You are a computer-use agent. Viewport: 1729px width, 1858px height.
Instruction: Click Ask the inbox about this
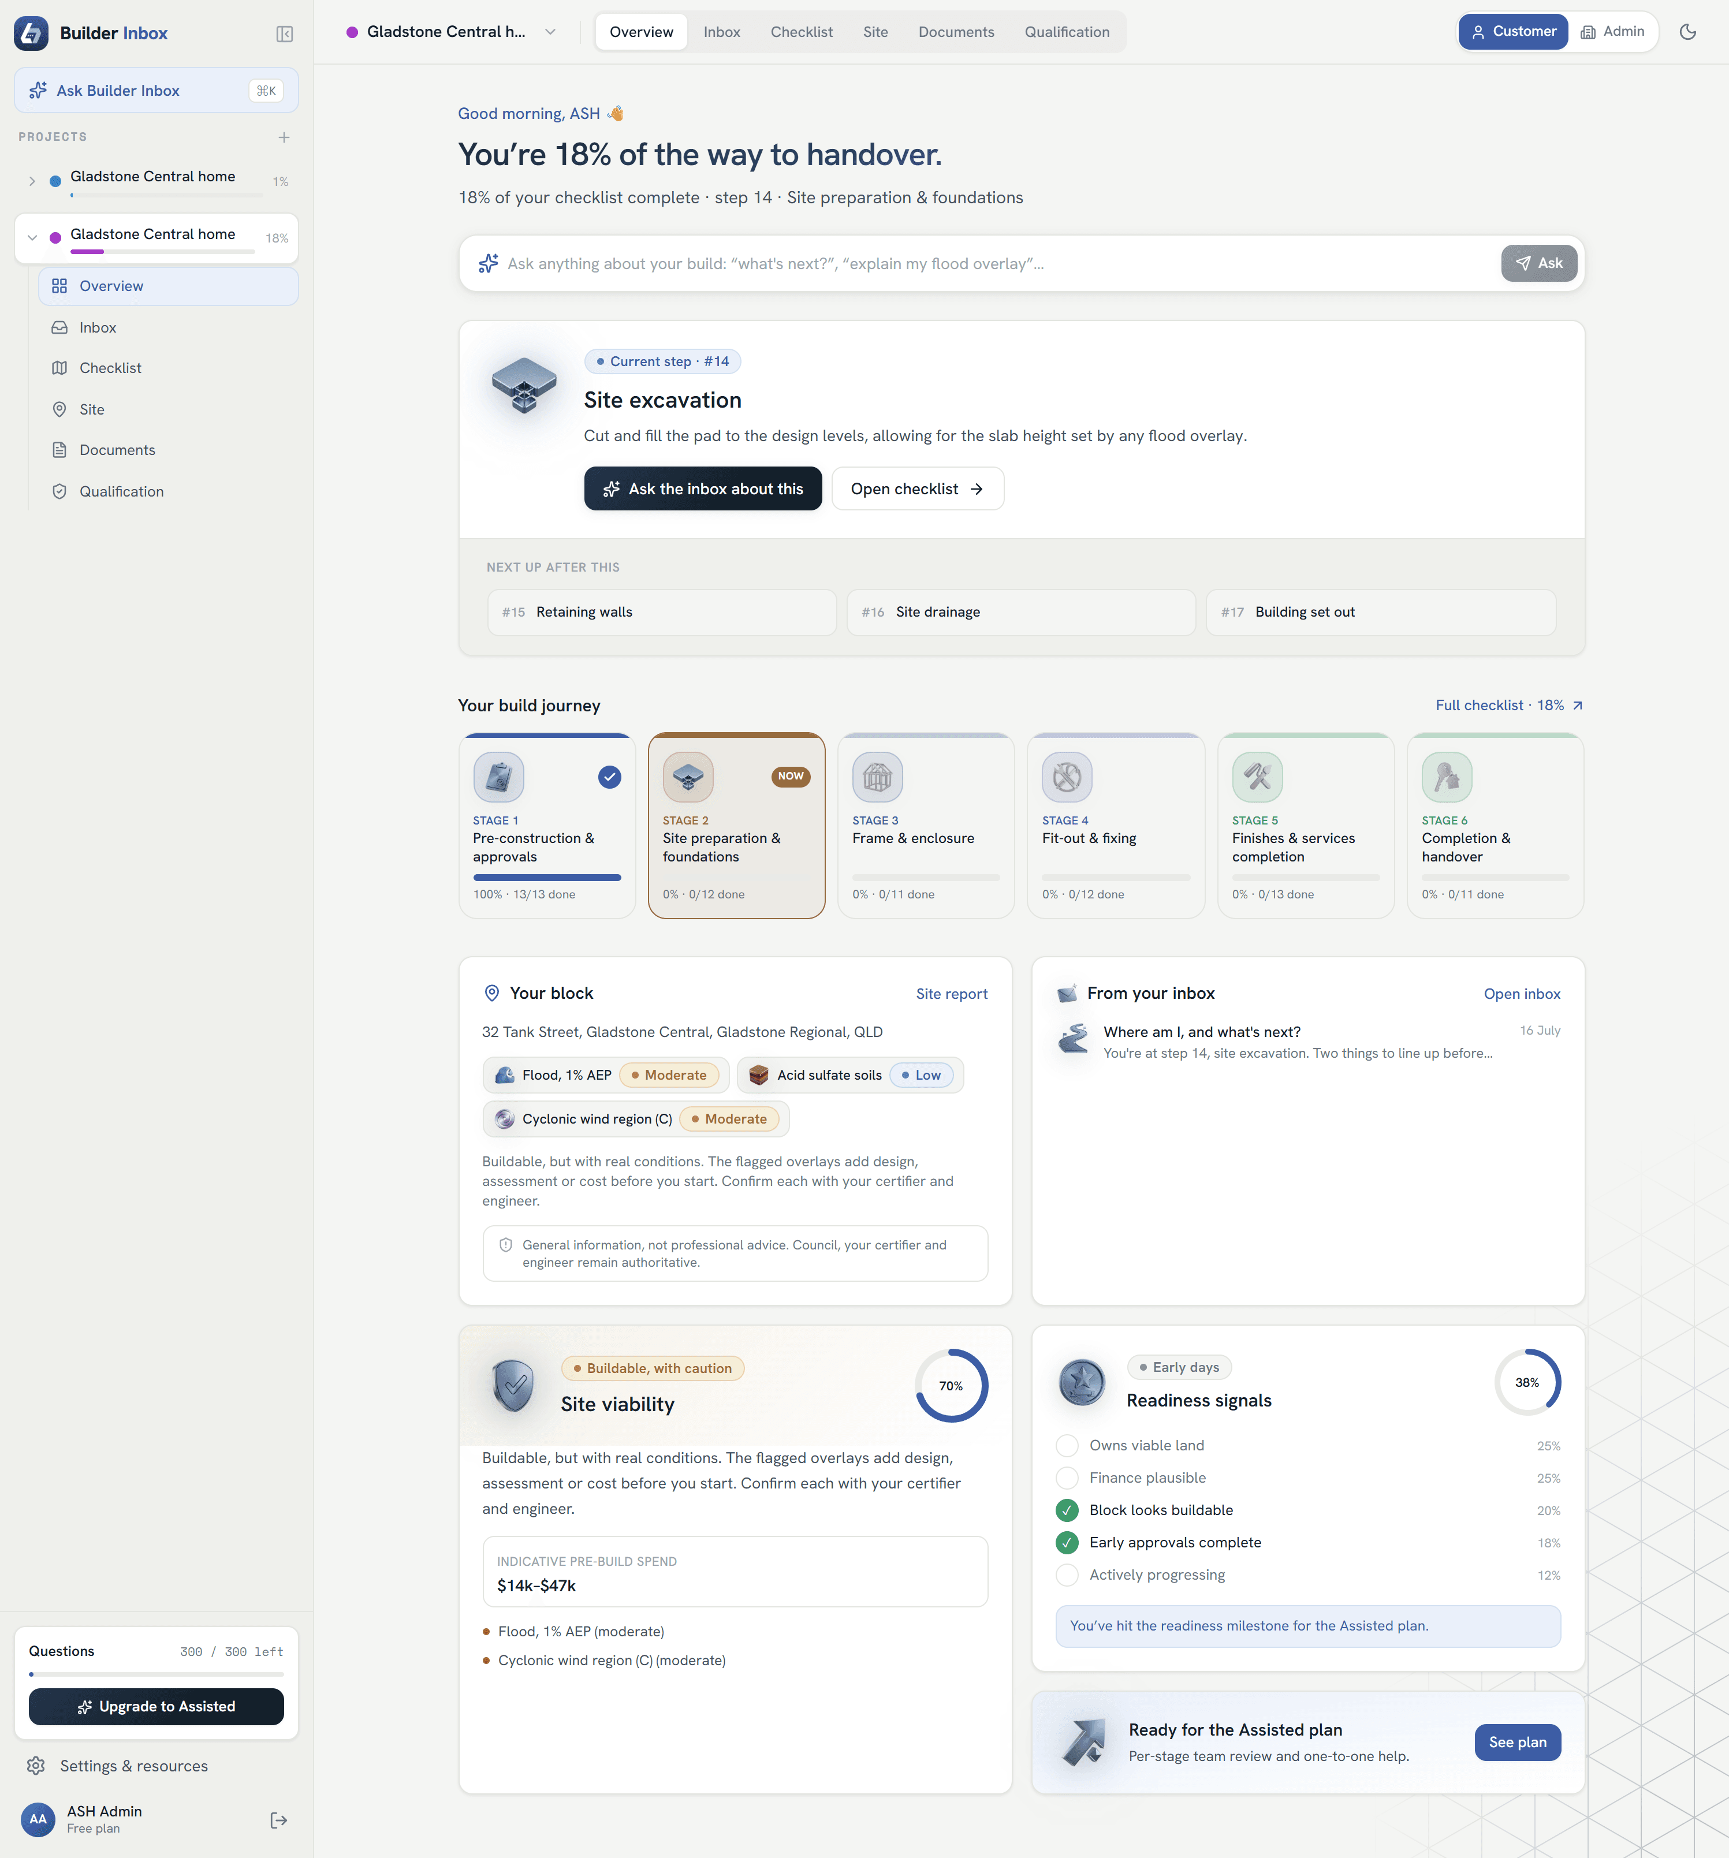(703, 489)
